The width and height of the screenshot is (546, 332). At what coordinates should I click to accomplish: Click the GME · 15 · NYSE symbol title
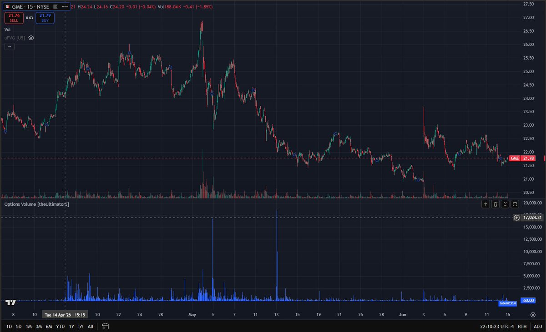31,7
